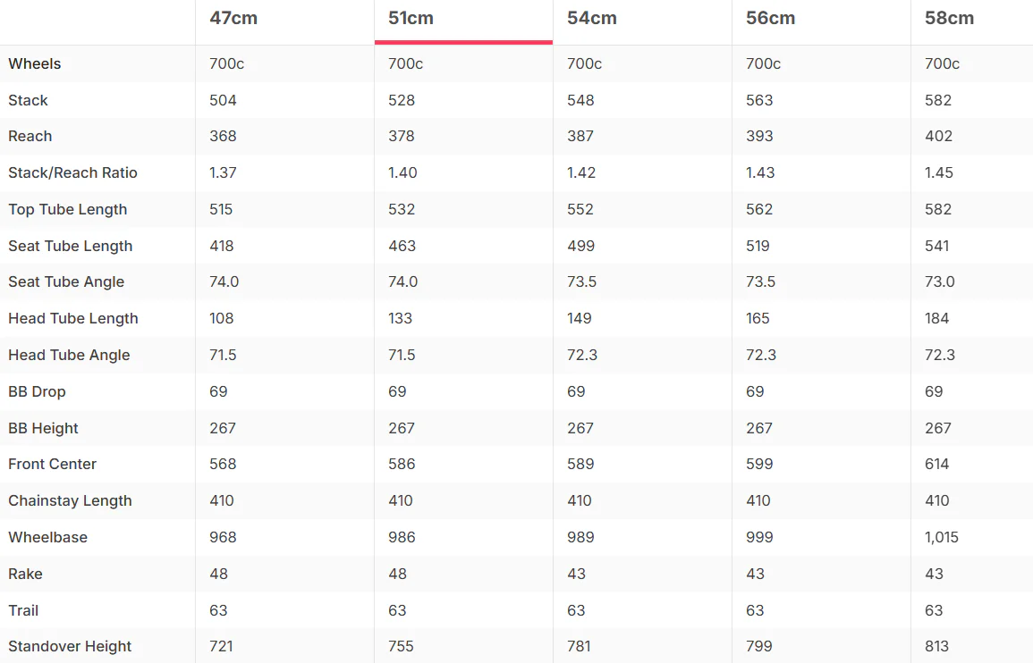Select the 47cm size column header
This screenshot has height=663, width=1033.
233,19
